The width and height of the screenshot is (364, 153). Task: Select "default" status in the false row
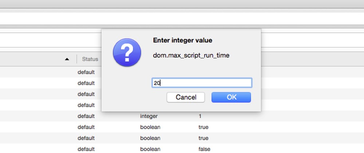point(86,149)
